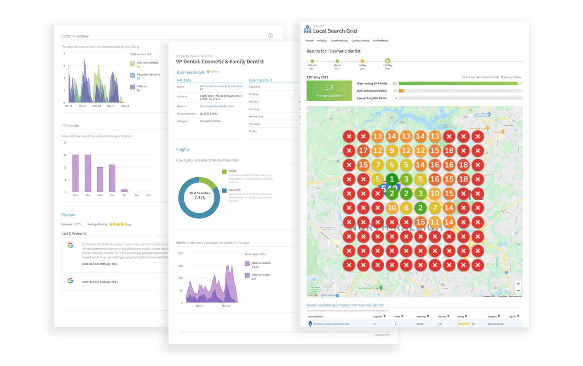This screenshot has height=366, width=583.
Task: Click the Business Details heading
Action: pos(191,72)
